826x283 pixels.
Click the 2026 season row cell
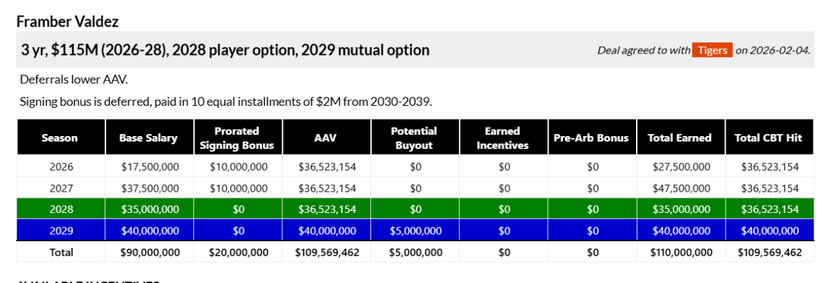[x=61, y=166]
